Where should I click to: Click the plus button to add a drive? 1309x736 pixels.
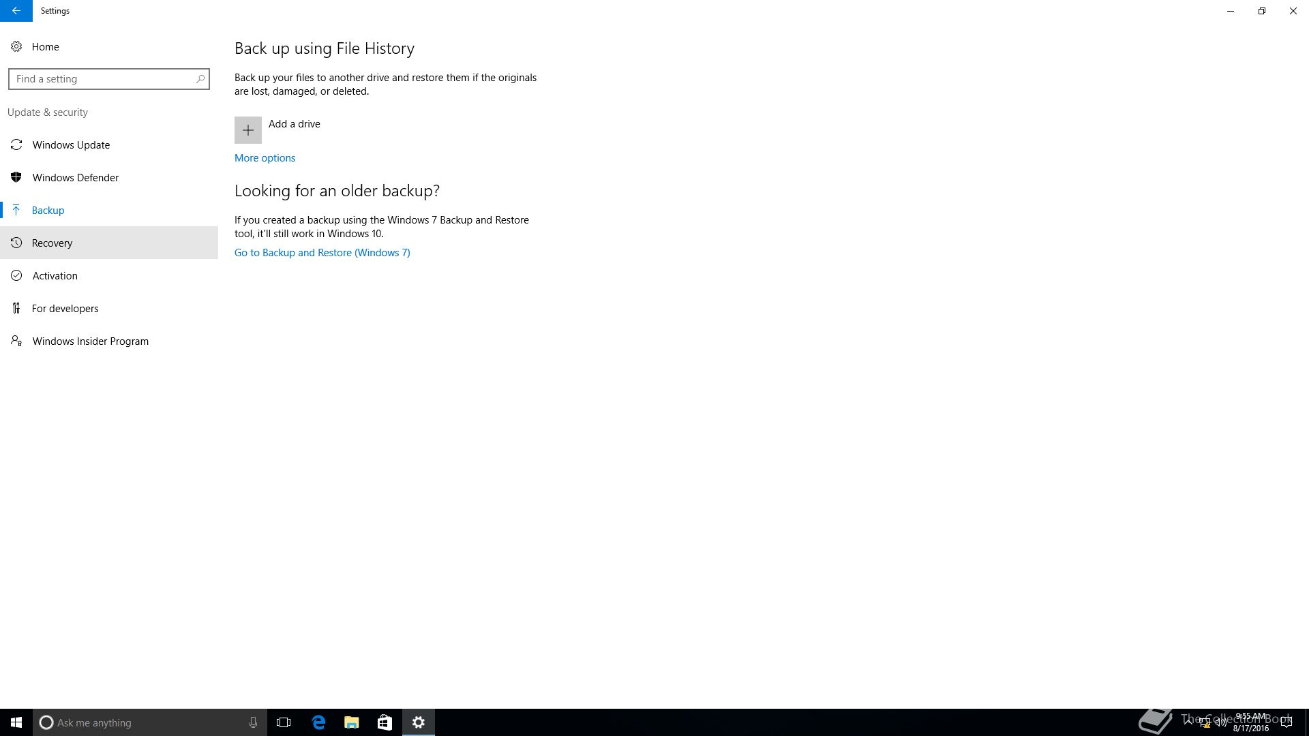(248, 130)
